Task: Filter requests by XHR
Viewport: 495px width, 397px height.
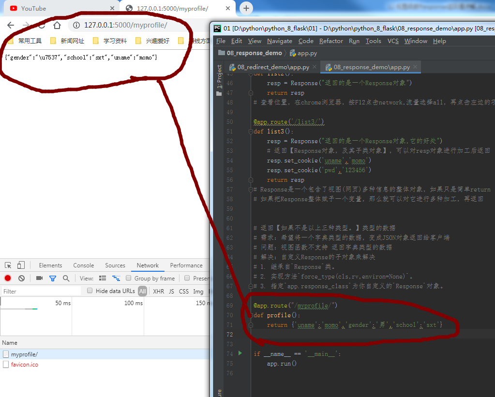Action: 159,291
